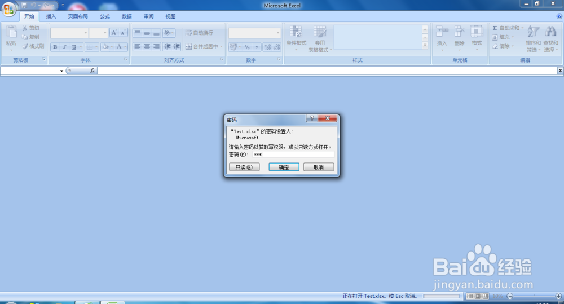564x304 pixels.
Task: Click the Page Layout view icon
Action: tap(477, 296)
